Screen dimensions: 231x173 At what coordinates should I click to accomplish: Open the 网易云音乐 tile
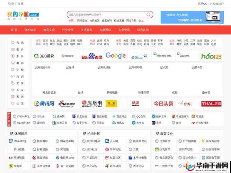point(49,80)
